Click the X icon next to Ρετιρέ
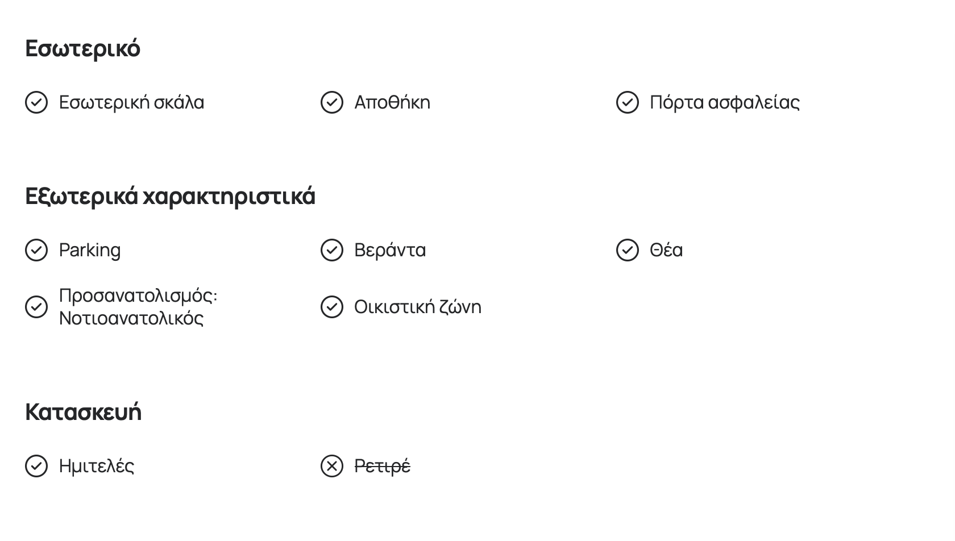 coord(332,466)
